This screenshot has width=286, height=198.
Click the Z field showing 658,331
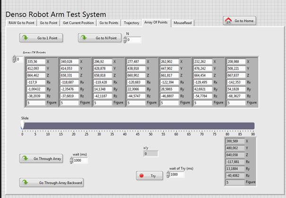click(x=69, y=75)
